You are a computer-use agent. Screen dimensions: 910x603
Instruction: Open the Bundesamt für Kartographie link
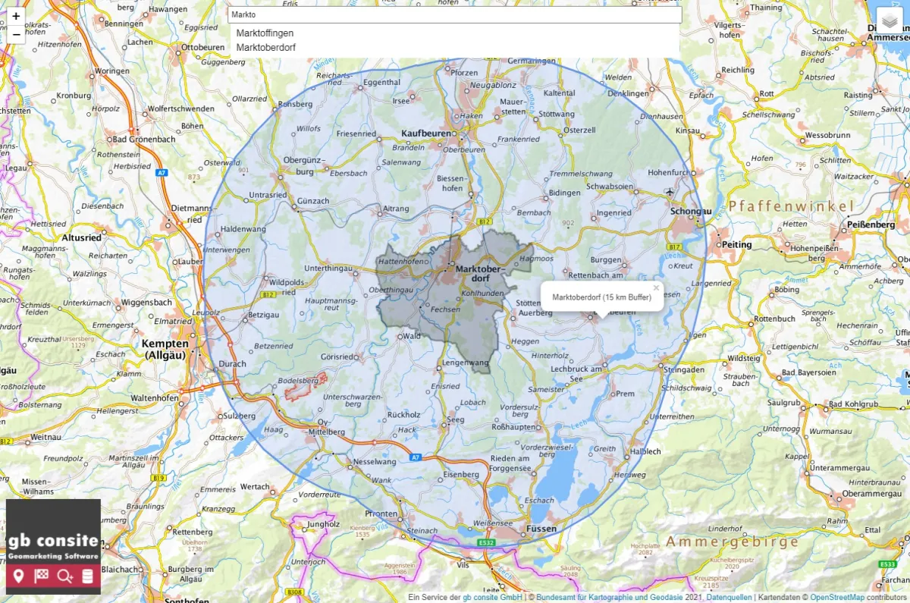[598, 597]
